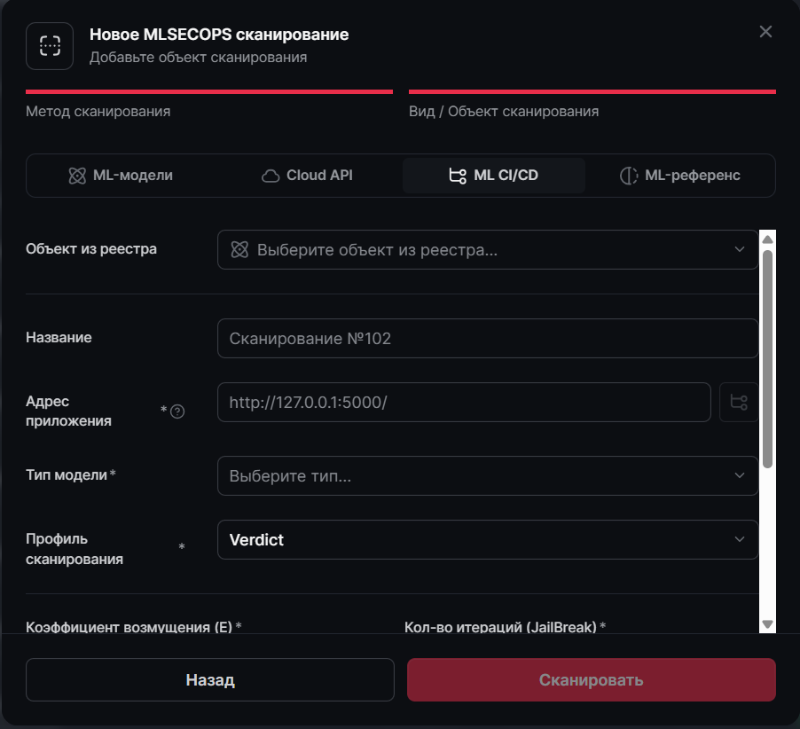Screen dimensions: 800x729
Task: Click the Название input field
Action: tap(488, 338)
